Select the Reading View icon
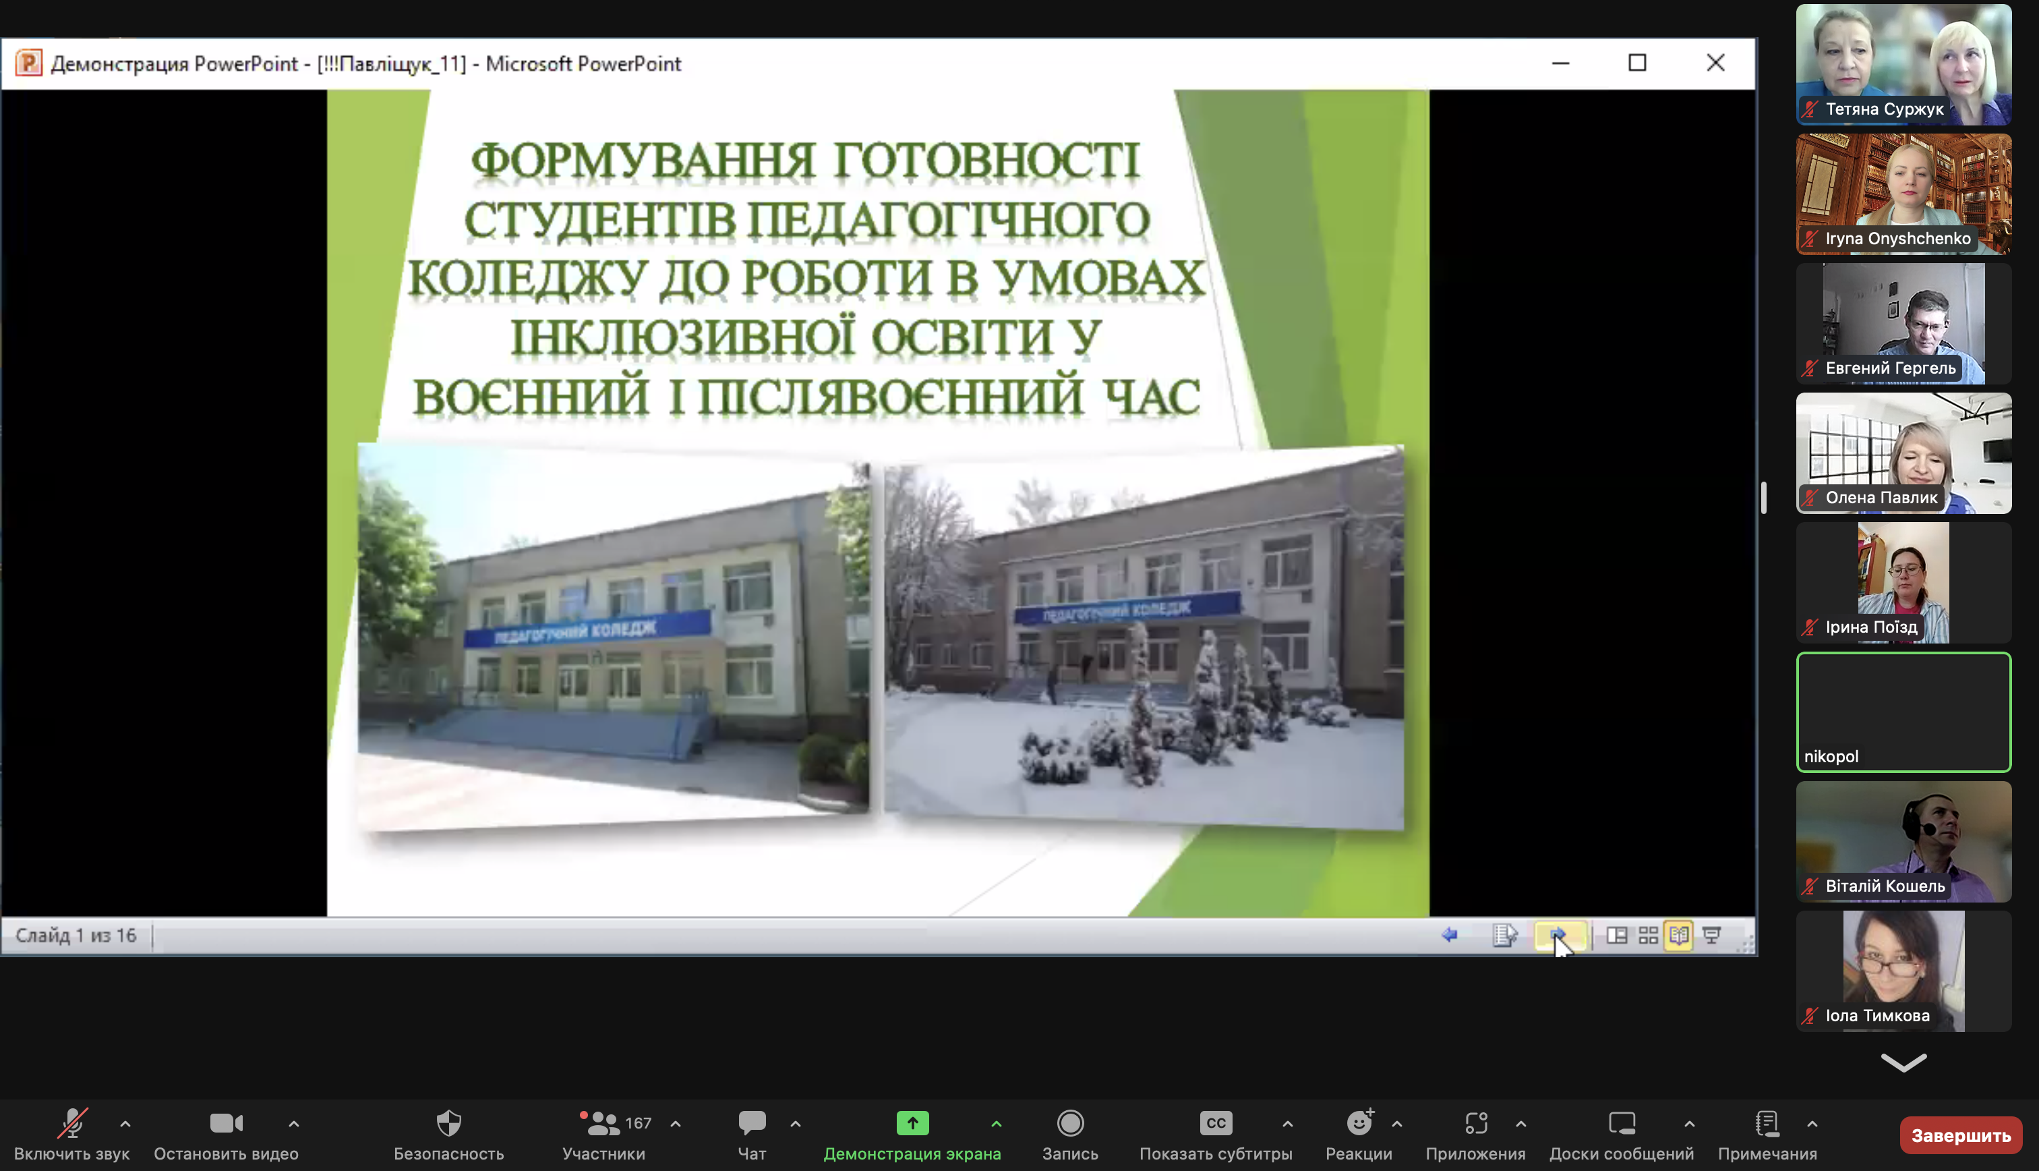The image size is (2039, 1171). click(x=1679, y=936)
